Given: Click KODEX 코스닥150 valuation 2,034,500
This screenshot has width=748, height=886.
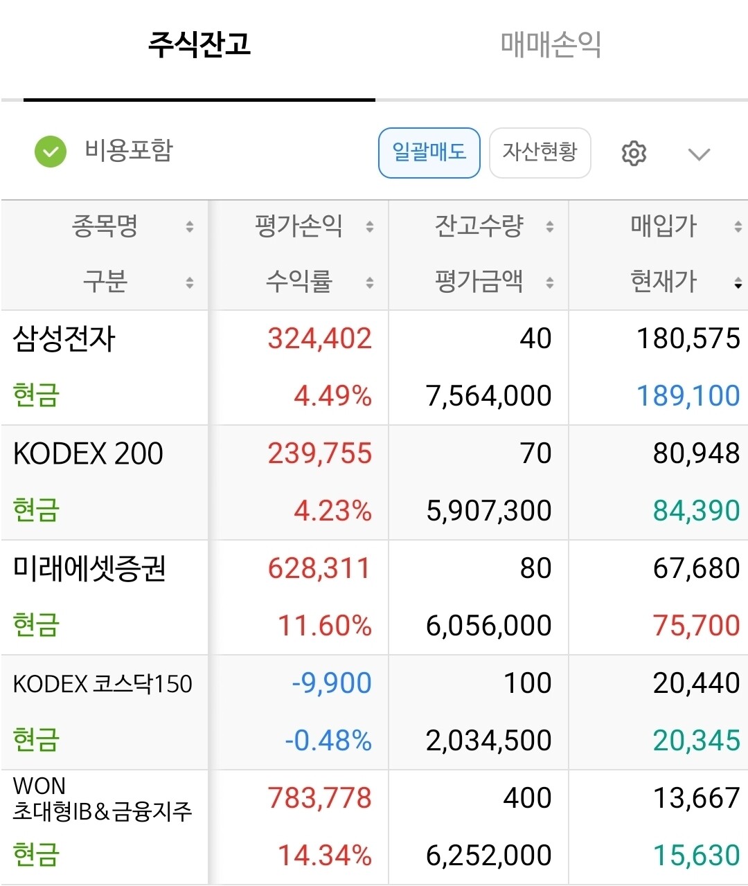Looking at the screenshot, I should click(x=489, y=741).
